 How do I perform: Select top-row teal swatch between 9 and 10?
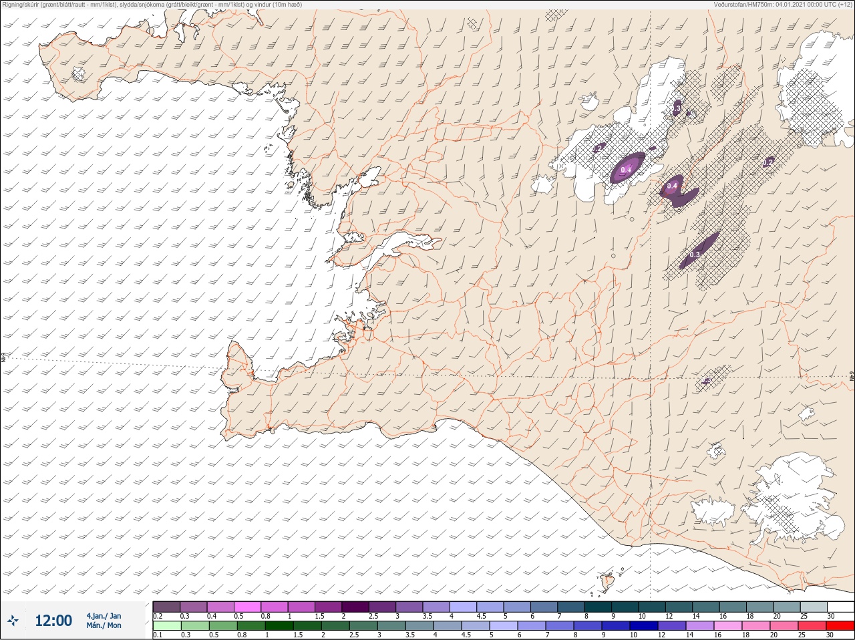(625, 607)
